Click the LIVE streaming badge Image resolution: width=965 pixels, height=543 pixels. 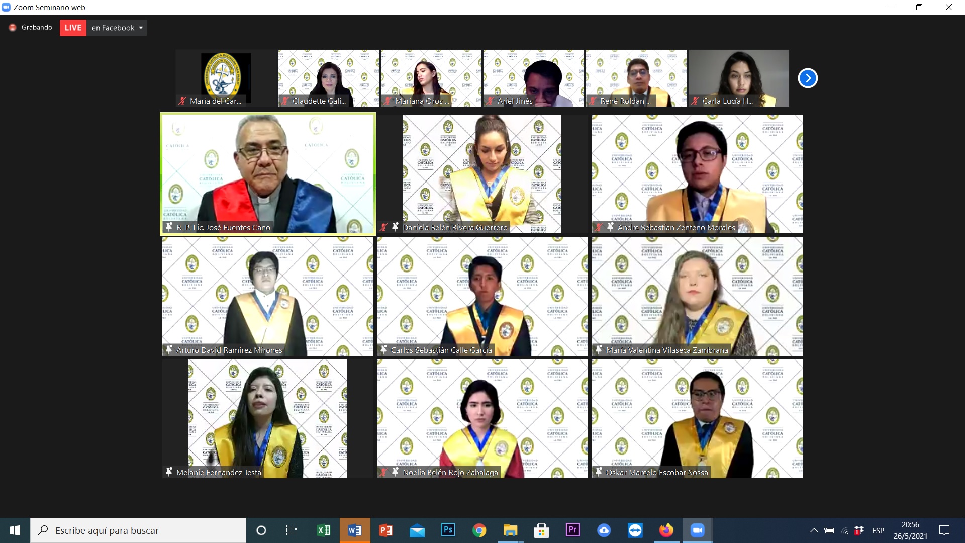pyautogui.click(x=73, y=28)
